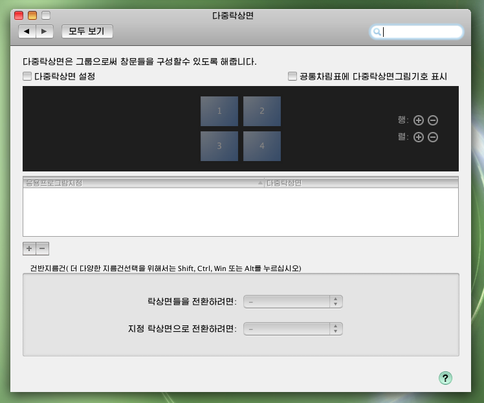Go back with the left arrow button
Screen dimensions: 484x403
click(x=27, y=32)
